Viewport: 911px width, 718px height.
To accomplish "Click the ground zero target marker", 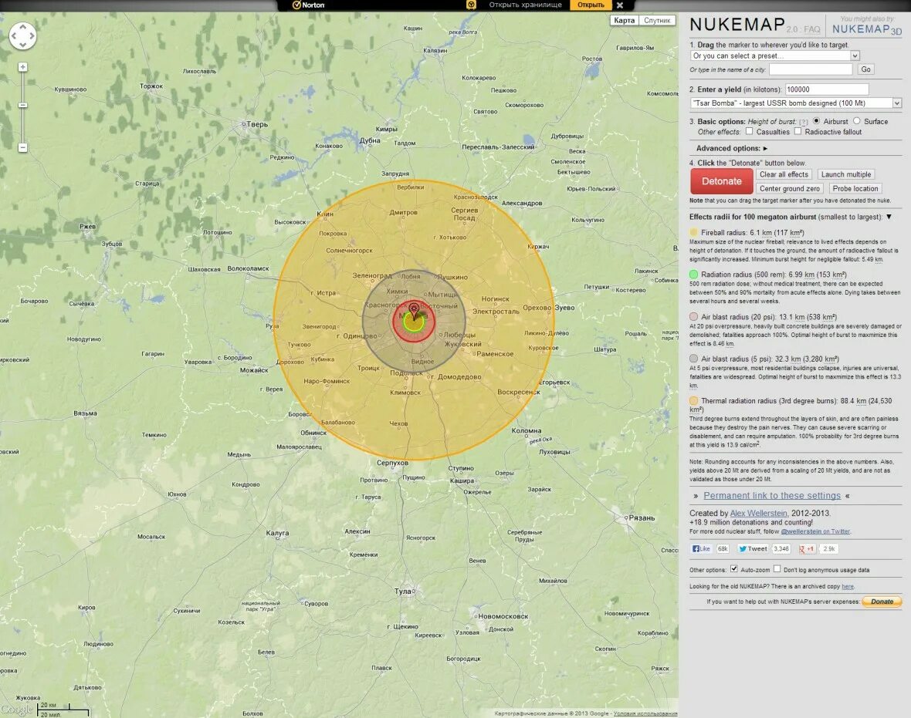I will (414, 311).
